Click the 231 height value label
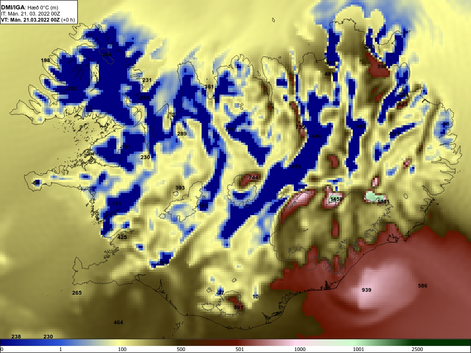The image size is (471, 353). pos(147,80)
